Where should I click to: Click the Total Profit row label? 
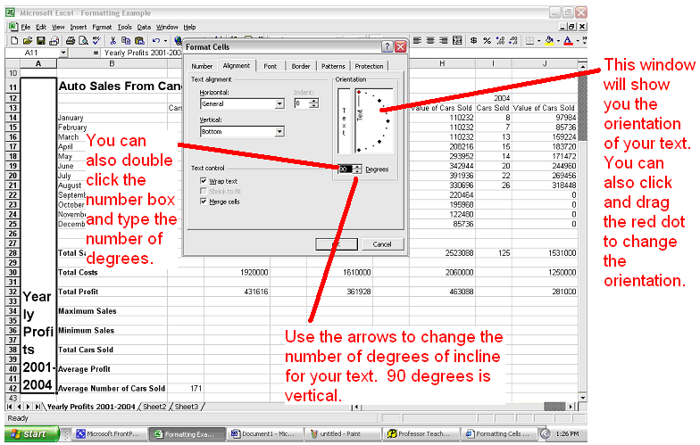79,292
